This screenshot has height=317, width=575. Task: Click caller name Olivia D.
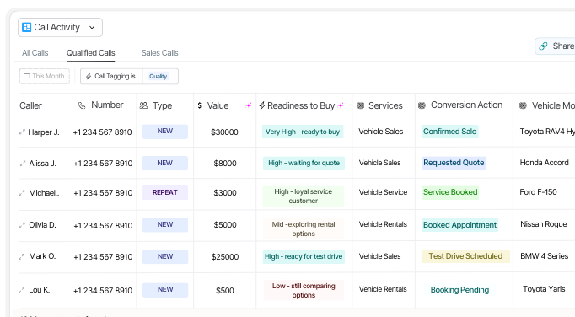[42, 225]
